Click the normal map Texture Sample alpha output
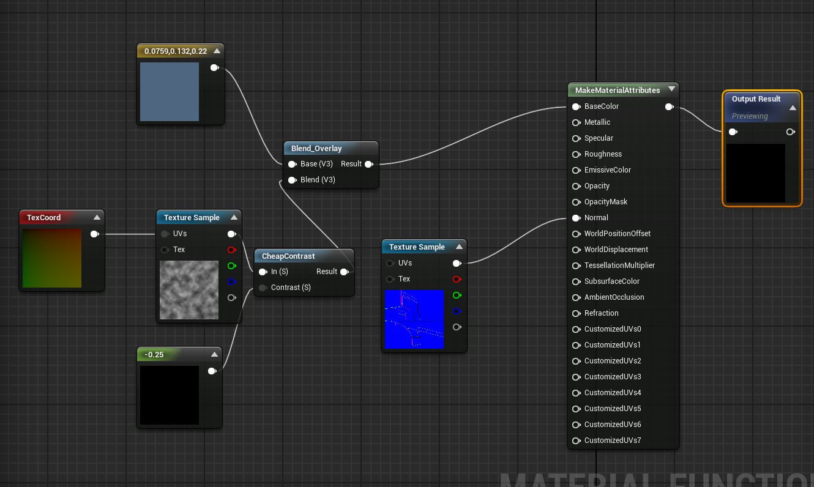The width and height of the screenshot is (814, 487). pos(457,327)
